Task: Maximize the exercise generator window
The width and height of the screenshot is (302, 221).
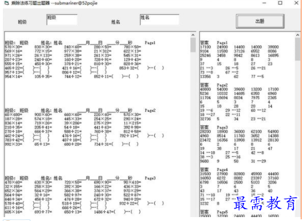Action: click(280, 3)
